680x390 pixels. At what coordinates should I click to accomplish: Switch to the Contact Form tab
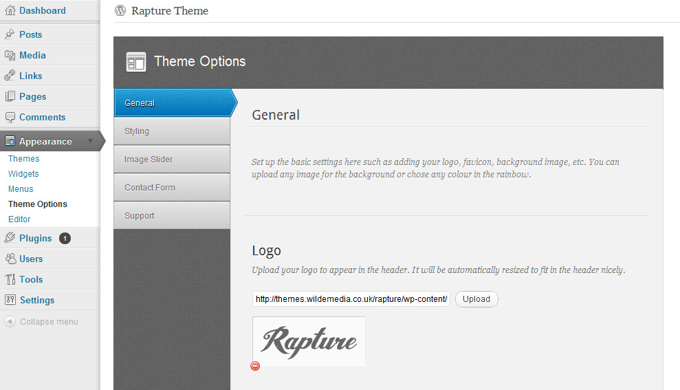point(172,187)
